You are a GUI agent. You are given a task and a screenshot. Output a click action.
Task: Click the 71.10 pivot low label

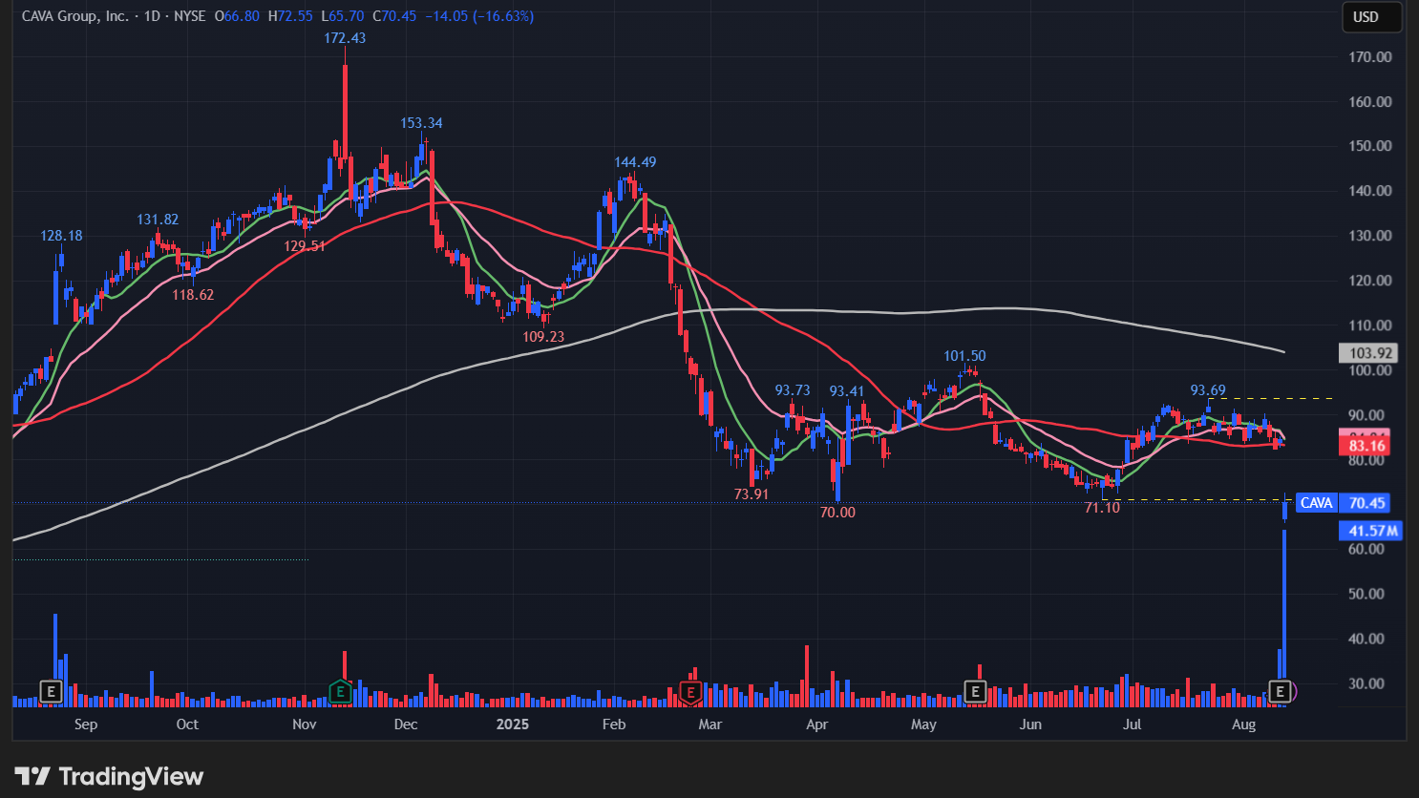pyautogui.click(x=1102, y=508)
